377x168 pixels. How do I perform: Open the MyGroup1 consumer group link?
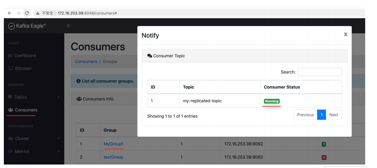point(113,144)
